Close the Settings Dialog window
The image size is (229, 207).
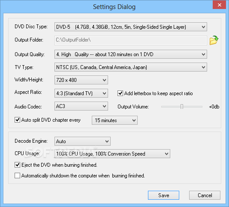[x=219, y=5]
